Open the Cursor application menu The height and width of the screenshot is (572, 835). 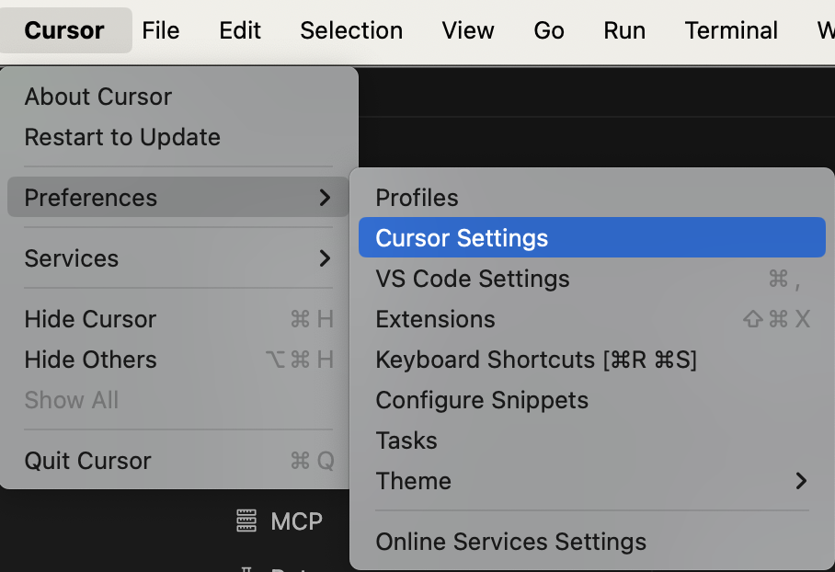[64, 30]
